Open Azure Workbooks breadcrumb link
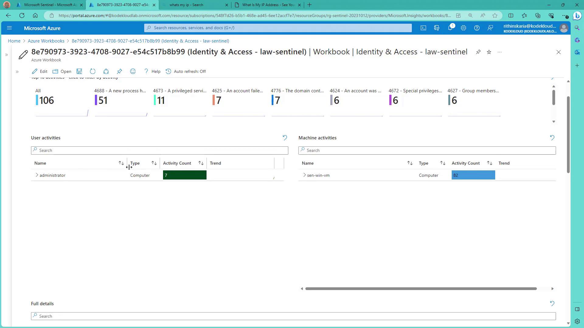The width and height of the screenshot is (584, 328). (46, 41)
